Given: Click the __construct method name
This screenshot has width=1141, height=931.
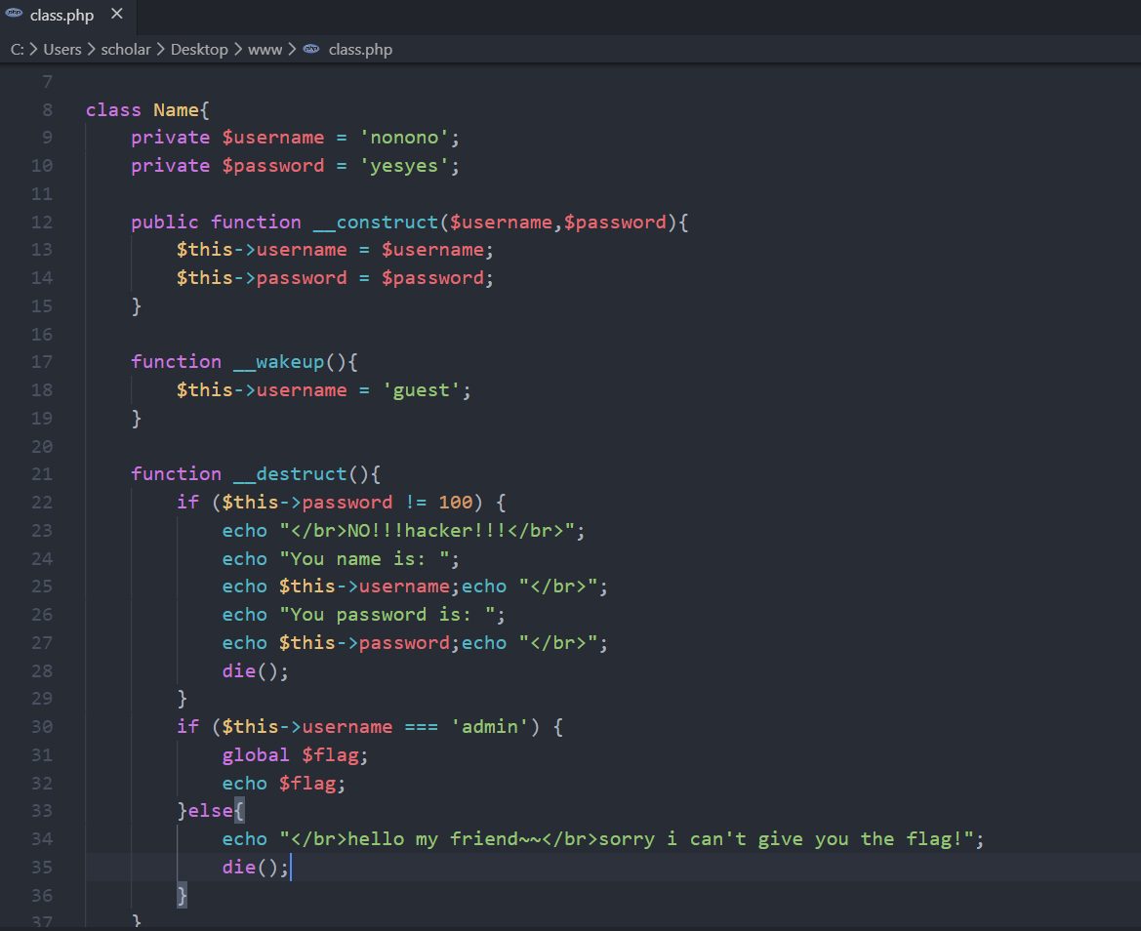Looking at the screenshot, I should coord(376,222).
